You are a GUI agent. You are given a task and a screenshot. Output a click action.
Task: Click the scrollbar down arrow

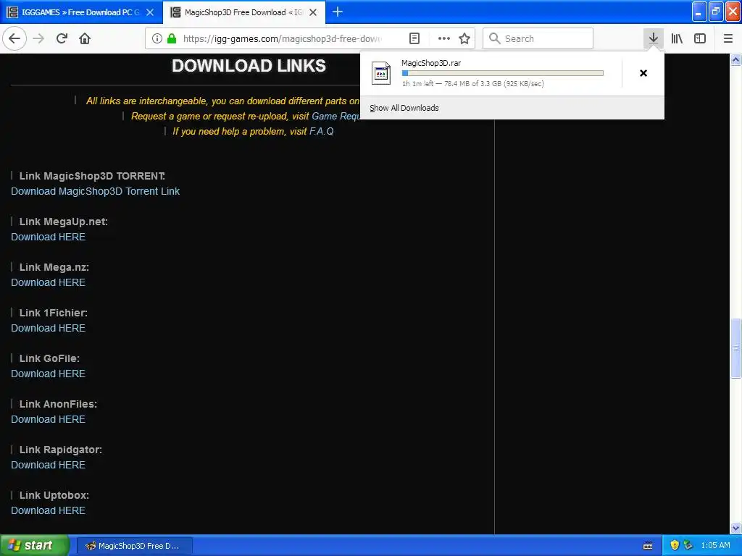[735, 528]
